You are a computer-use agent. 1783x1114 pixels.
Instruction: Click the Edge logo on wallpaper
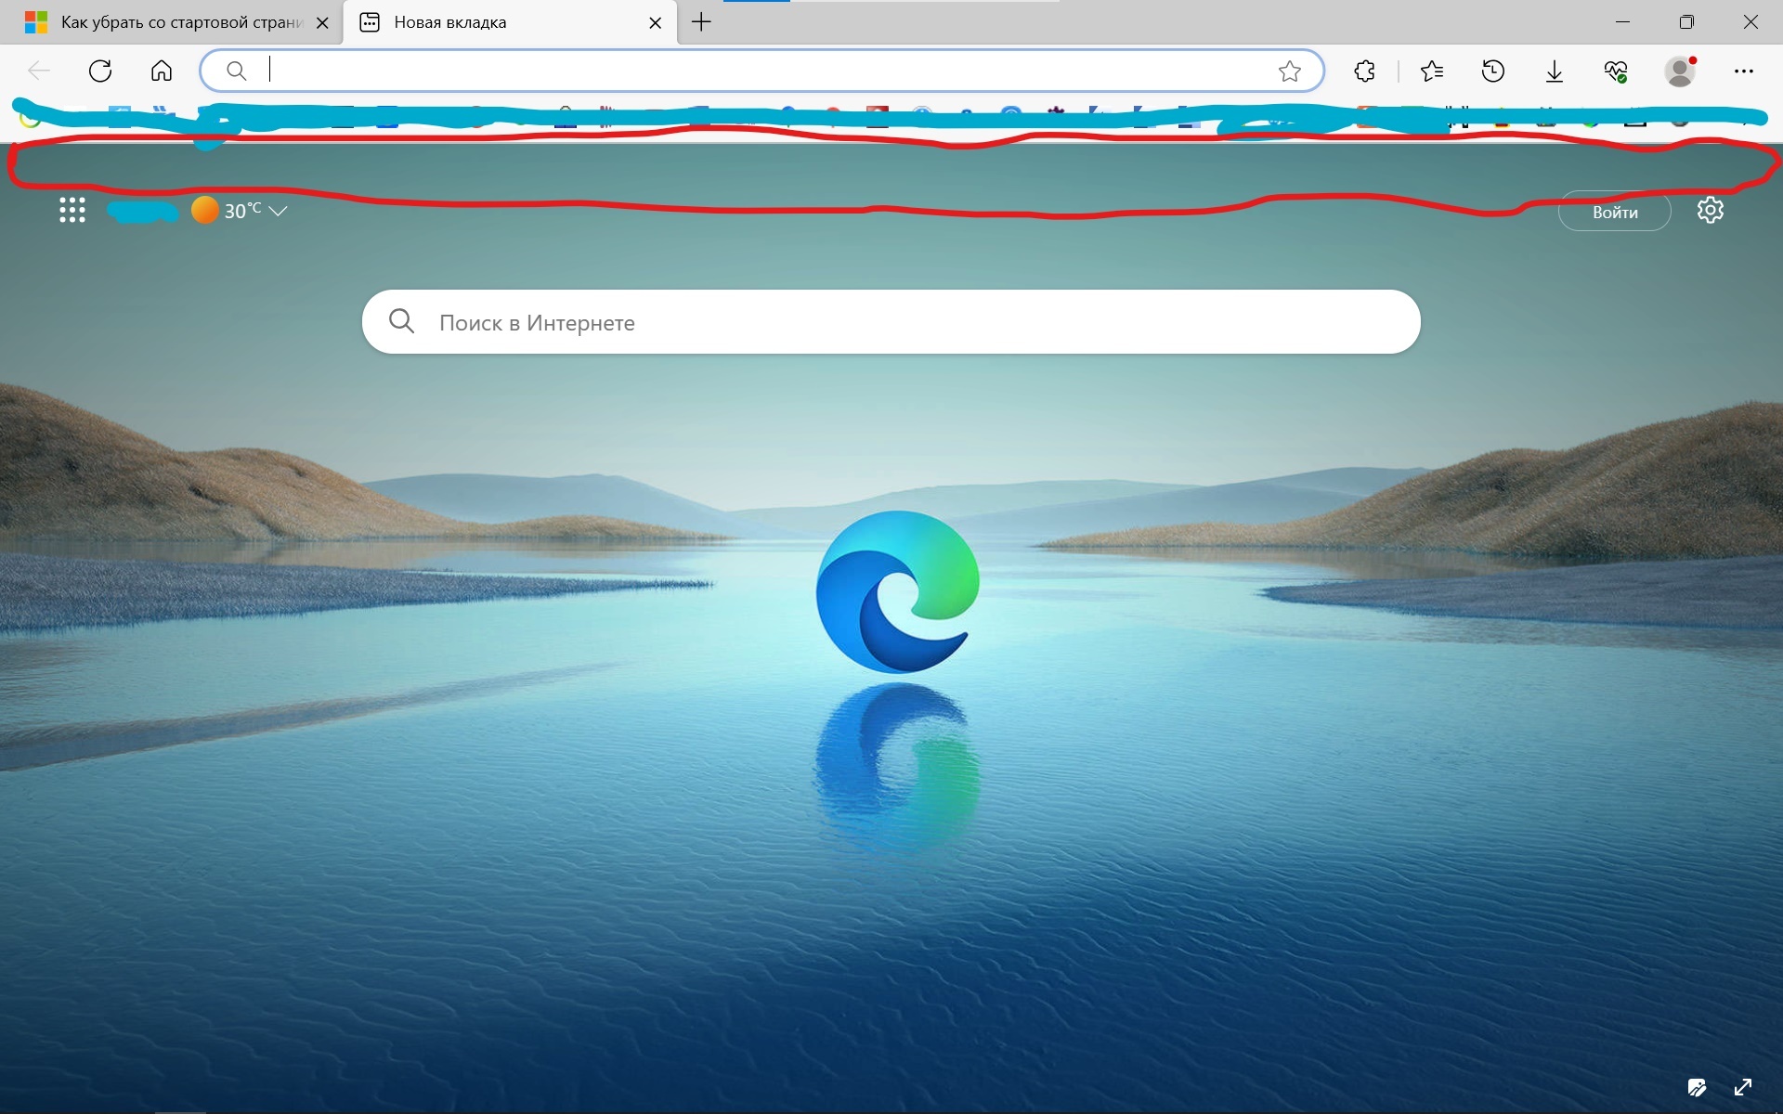click(897, 591)
